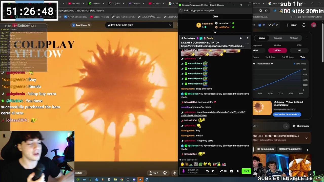Click the 7TV emote icon in chat input

(x=208, y=171)
